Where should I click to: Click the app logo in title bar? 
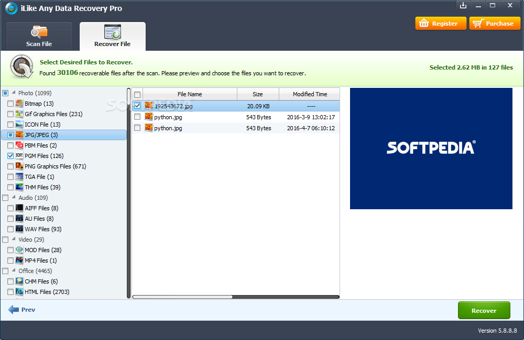point(11,8)
